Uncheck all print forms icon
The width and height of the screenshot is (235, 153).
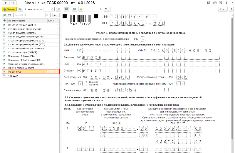click(10, 15)
